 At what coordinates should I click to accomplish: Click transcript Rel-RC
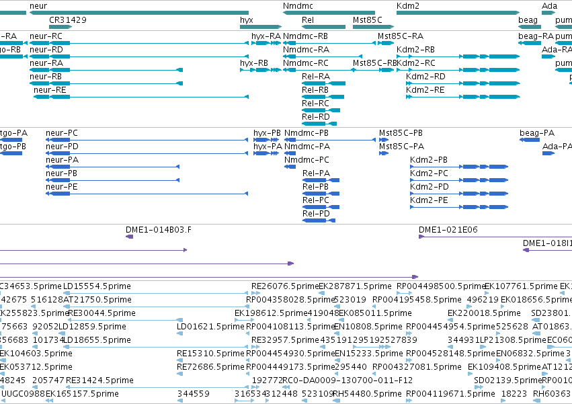click(x=315, y=104)
